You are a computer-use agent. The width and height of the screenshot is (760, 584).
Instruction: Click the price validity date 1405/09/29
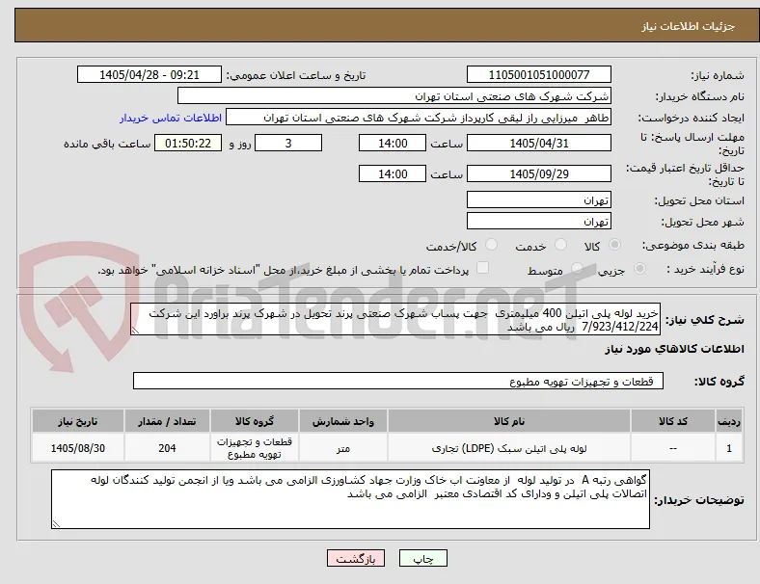[x=539, y=173]
